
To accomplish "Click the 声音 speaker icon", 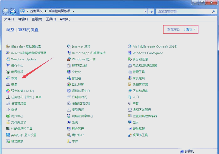I will click(x=130, y=103).
